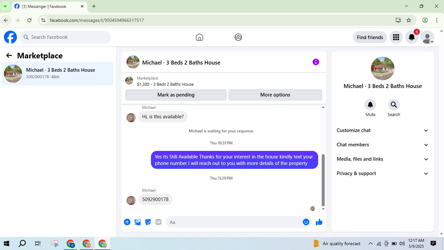The height and width of the screenshot is (250, 444).
Task: Click the message '5092900178'
Action: [155, 199]
